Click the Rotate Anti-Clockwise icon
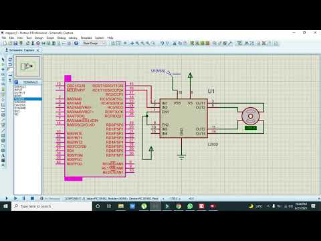 point(10,64)
